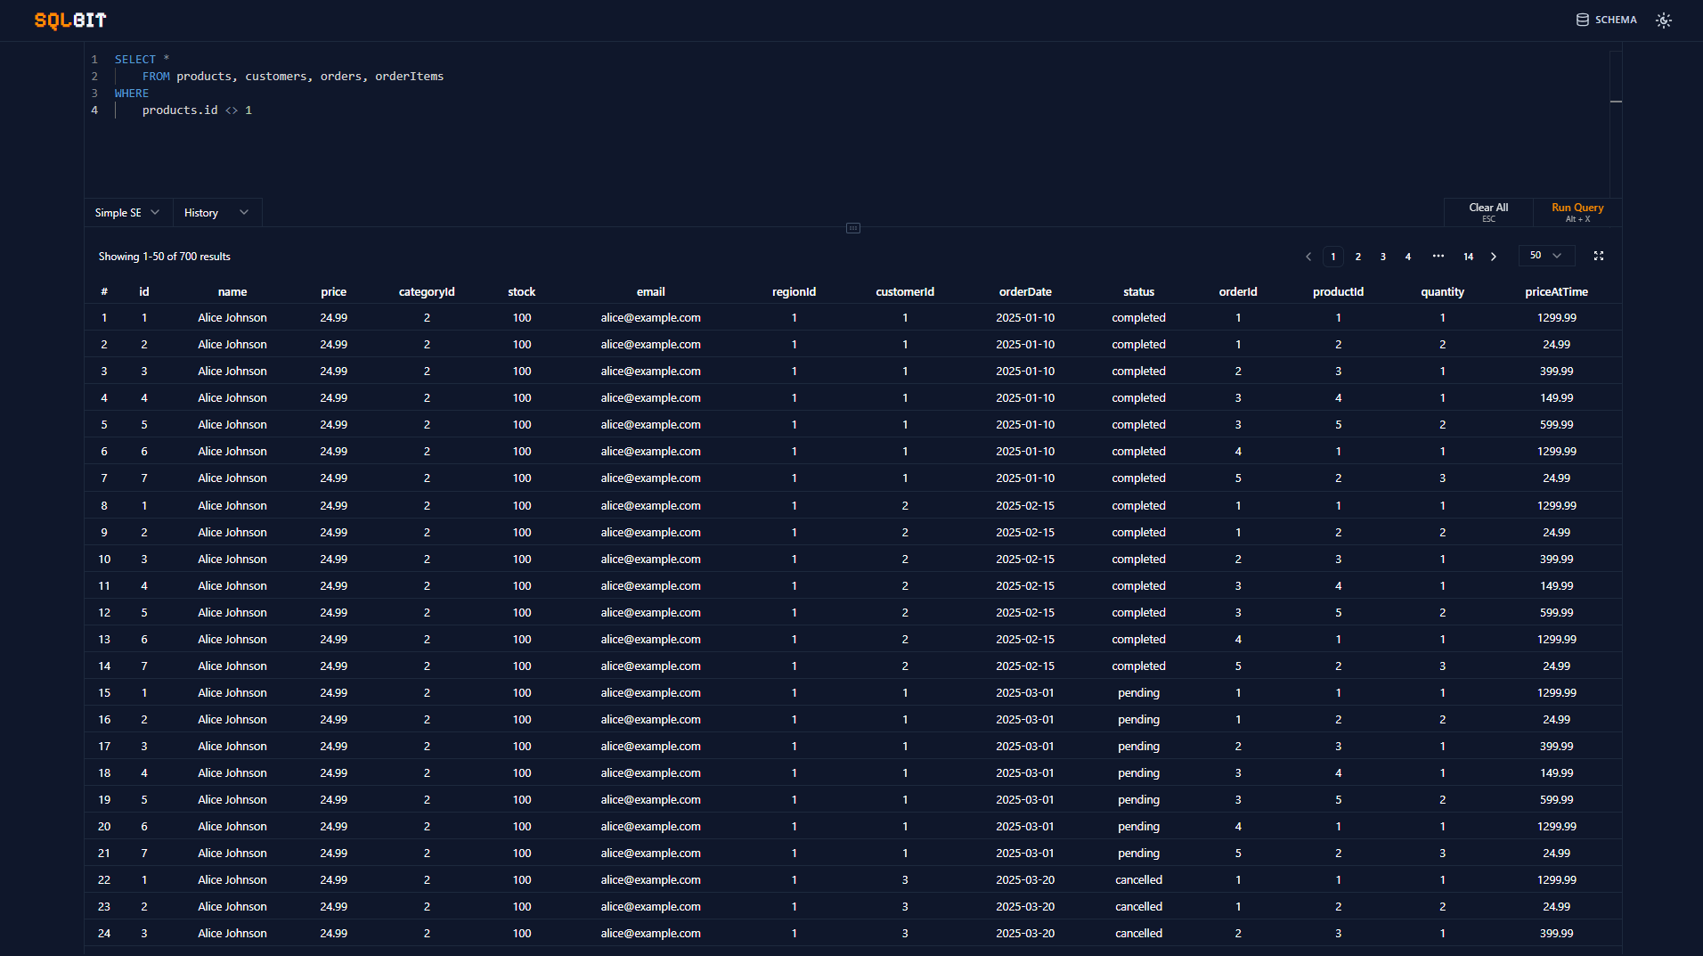
Task: Click the priceAtTime 149.99 in row 4
Action: tap(1557, 398)
